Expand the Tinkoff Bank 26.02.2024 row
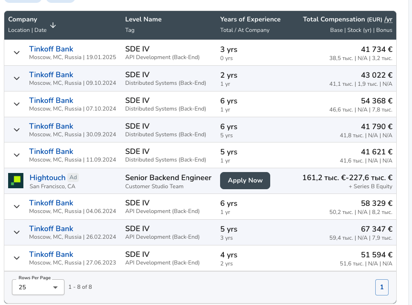 pos(17,232)
